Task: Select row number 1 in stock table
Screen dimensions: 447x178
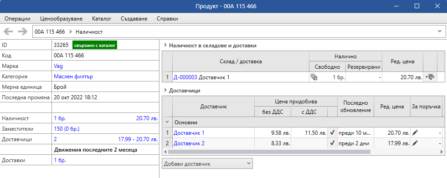Action: (x=167, y=77)
